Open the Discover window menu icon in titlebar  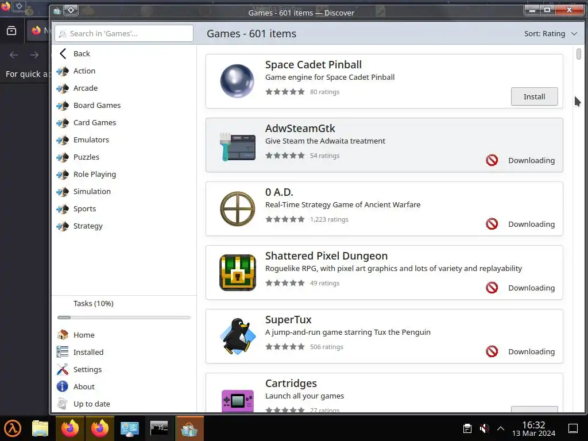[57, 11]
